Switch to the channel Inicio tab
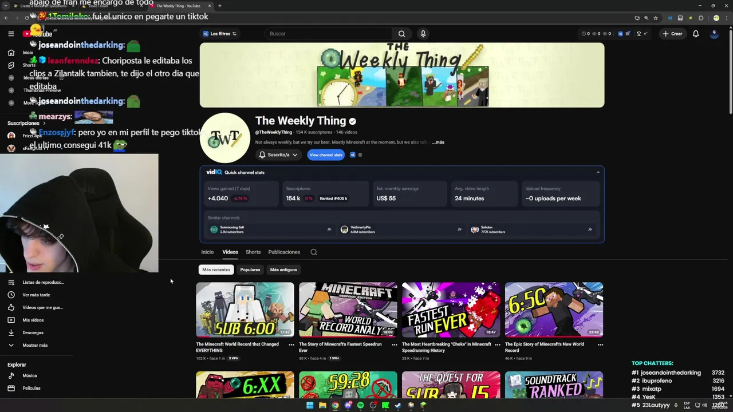 point(207,252)
